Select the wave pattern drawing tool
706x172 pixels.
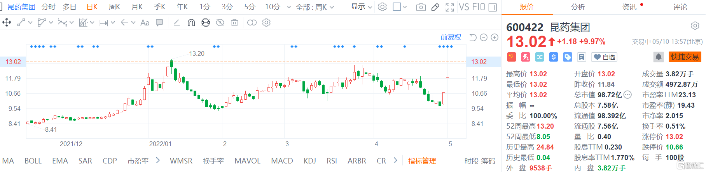(62, 22)
